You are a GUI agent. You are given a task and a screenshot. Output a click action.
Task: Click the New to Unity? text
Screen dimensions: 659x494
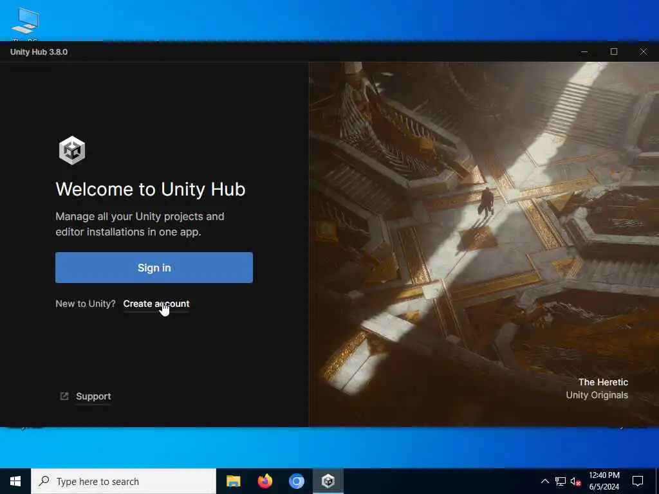click(86, 304)
